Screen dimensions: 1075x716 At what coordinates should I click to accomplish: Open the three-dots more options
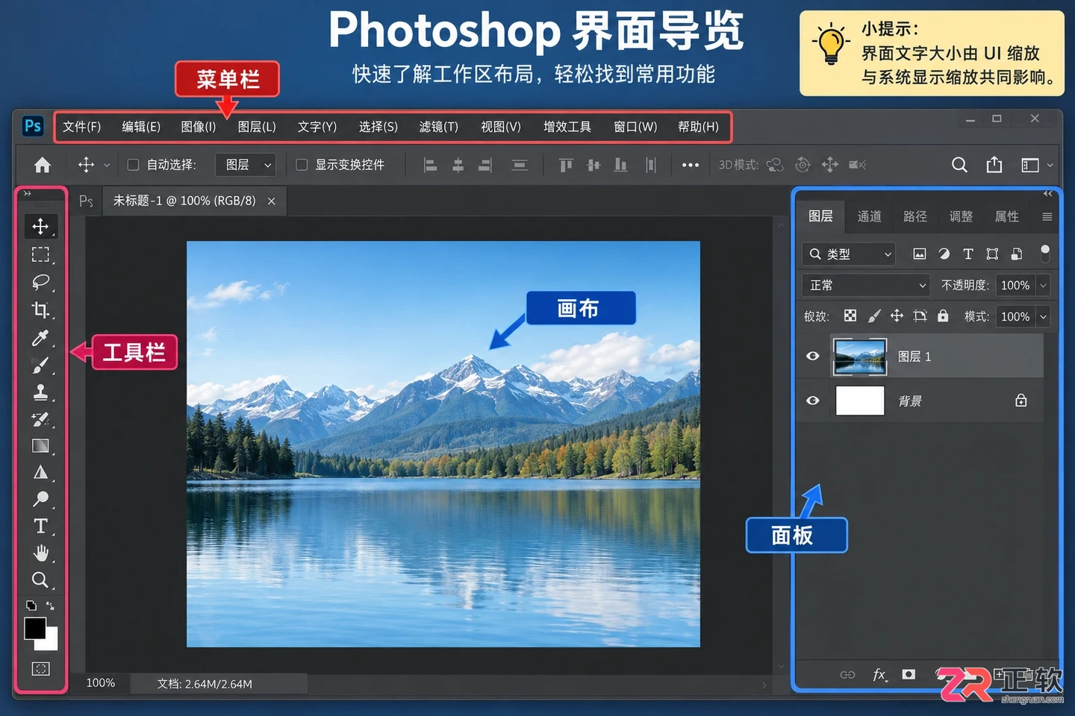[x=691, y=165]
